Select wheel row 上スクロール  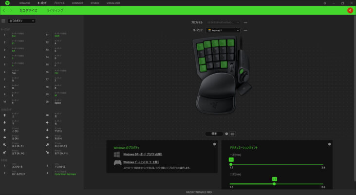click(x=21, y=166)
